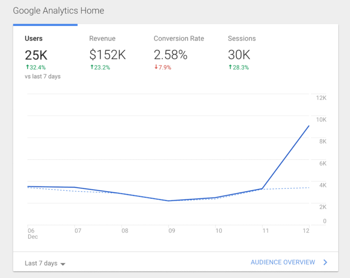Click the 7.9% conversion decrease indicator
The width and height of the screenshot is (350, 278).
pyautogui.click(x=163, y=67)
